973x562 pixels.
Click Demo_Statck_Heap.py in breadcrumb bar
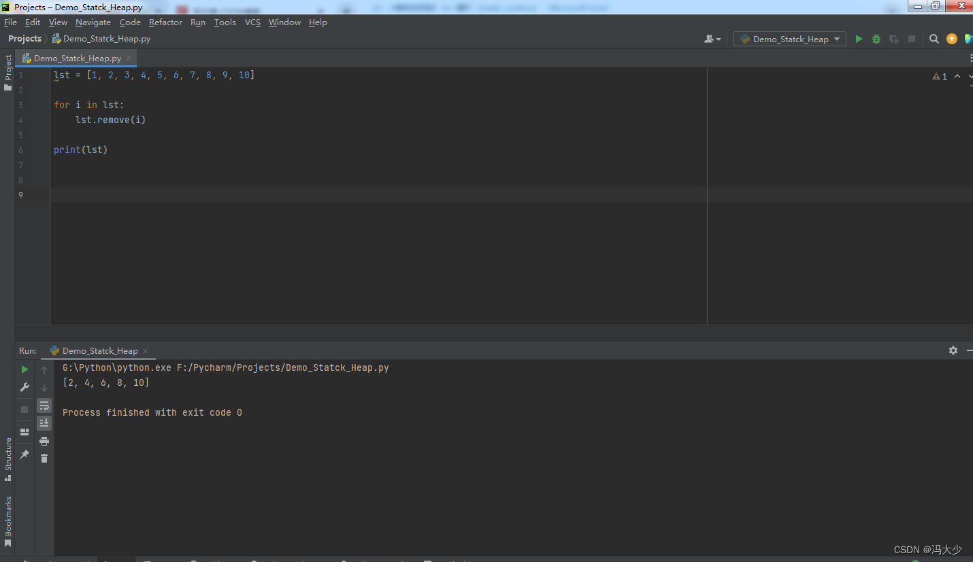click(101, 39)
